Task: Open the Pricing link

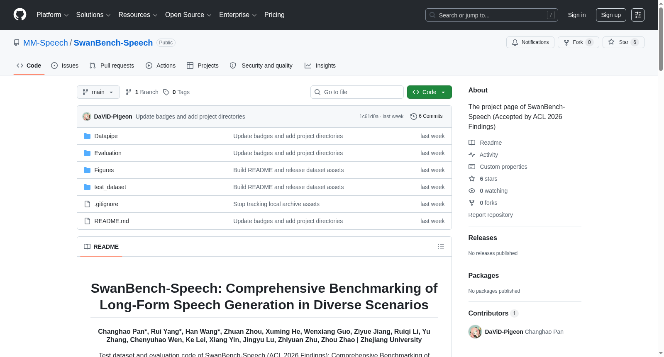Action: click(x=274, y=15)
